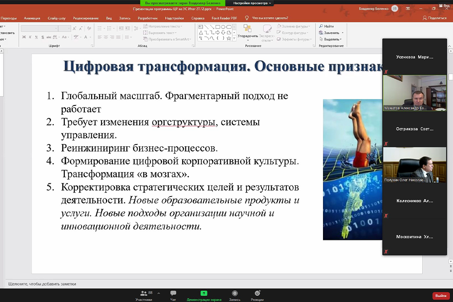Expand the arrow next to Участники
The image size is (453, 302).
tap(158, 293)
